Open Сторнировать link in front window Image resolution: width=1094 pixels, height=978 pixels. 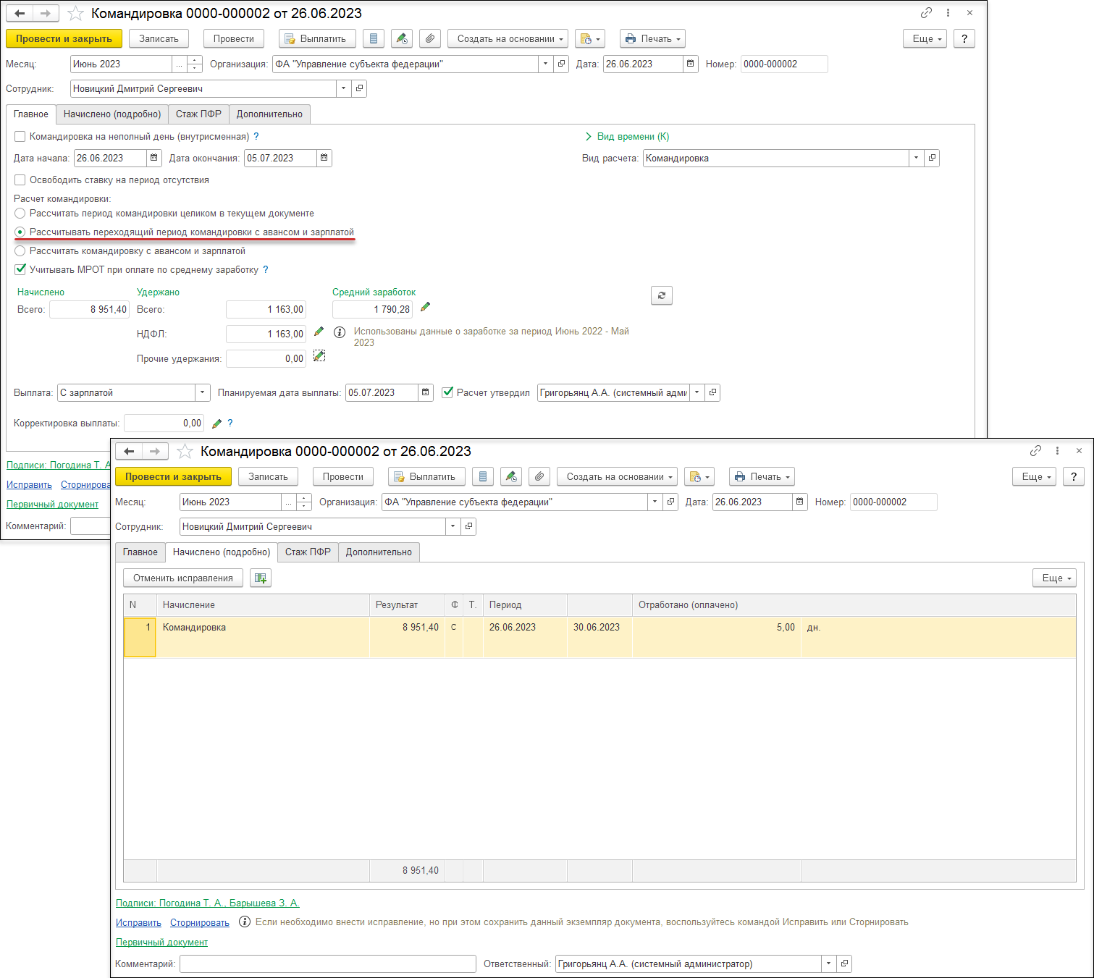(200, 922)
